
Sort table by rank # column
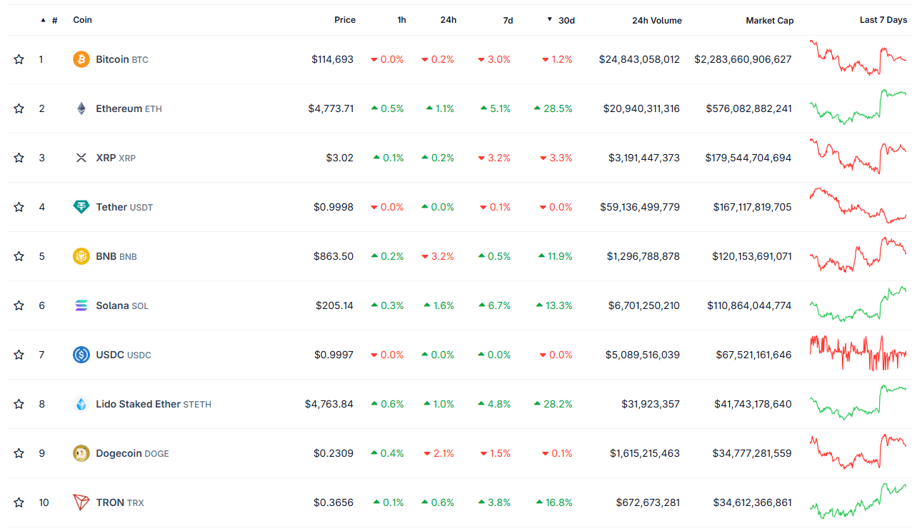click(x=49, y=20)
